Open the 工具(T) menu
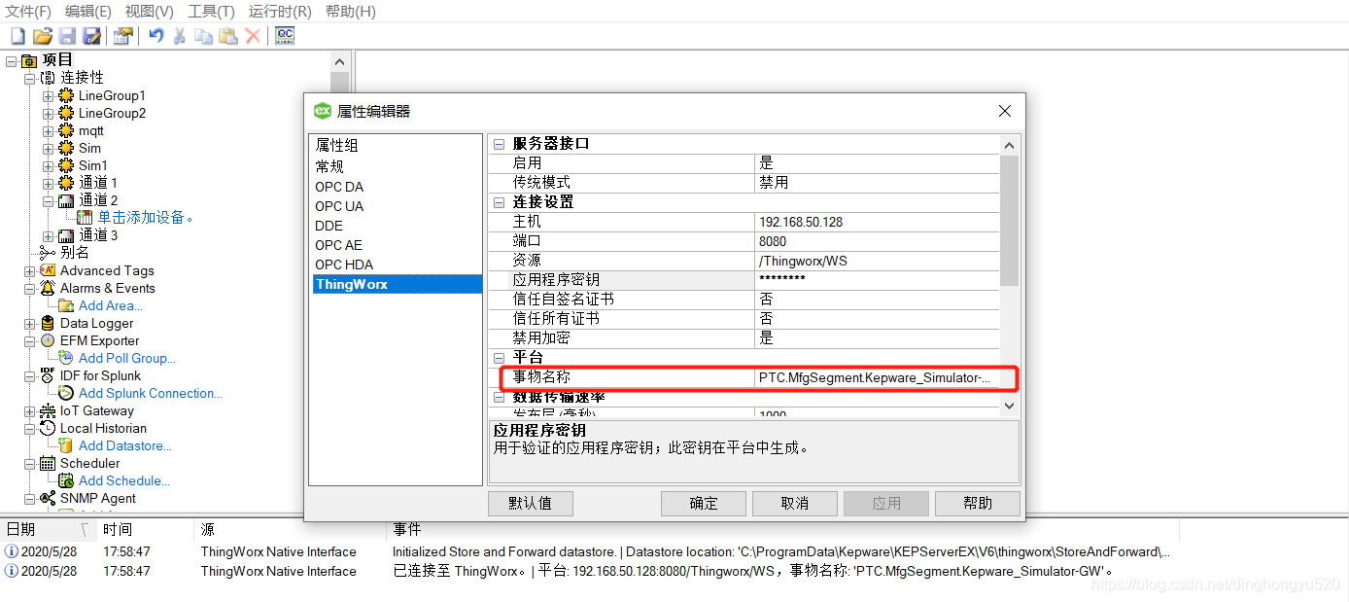1349x602 pixels. coord(211,12)
